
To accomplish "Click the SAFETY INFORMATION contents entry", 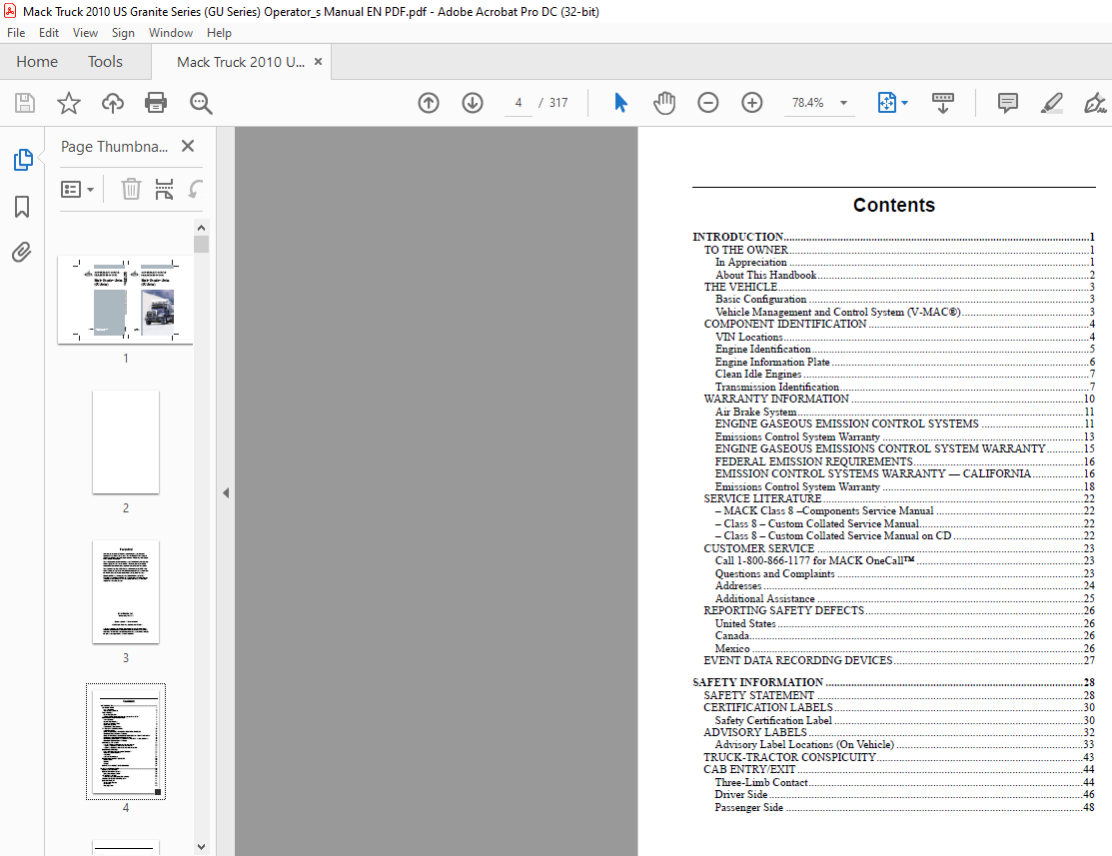I will click(893, 682).
